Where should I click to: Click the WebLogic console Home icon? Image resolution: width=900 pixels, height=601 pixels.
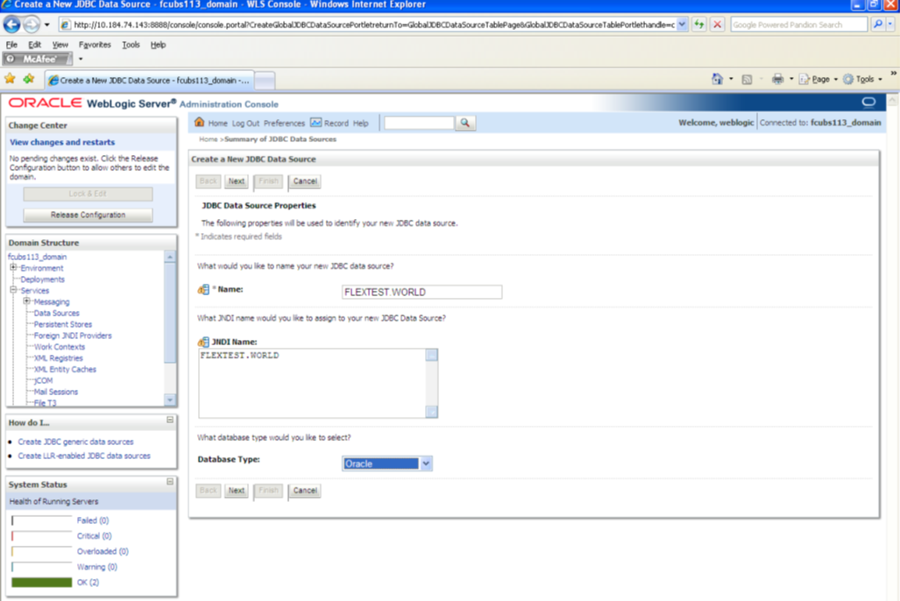(199, 123)
